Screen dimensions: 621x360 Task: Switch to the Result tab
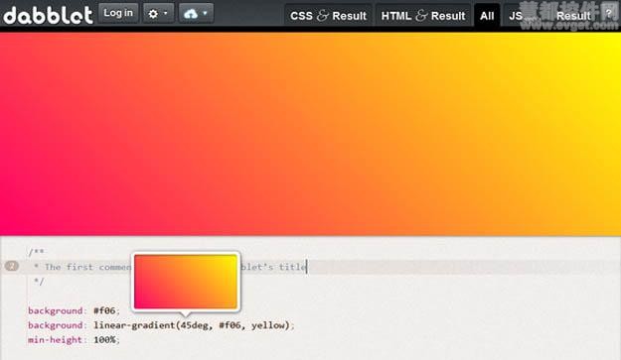tap(573, 16)
